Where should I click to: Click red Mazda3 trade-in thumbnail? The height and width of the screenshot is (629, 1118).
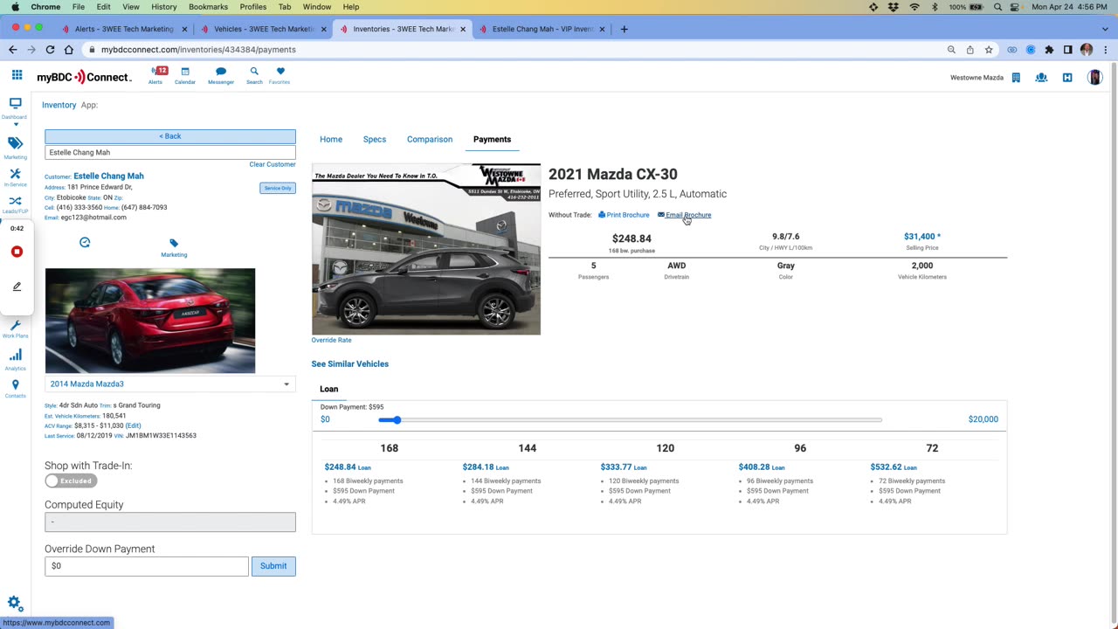[x=150, y=321]
